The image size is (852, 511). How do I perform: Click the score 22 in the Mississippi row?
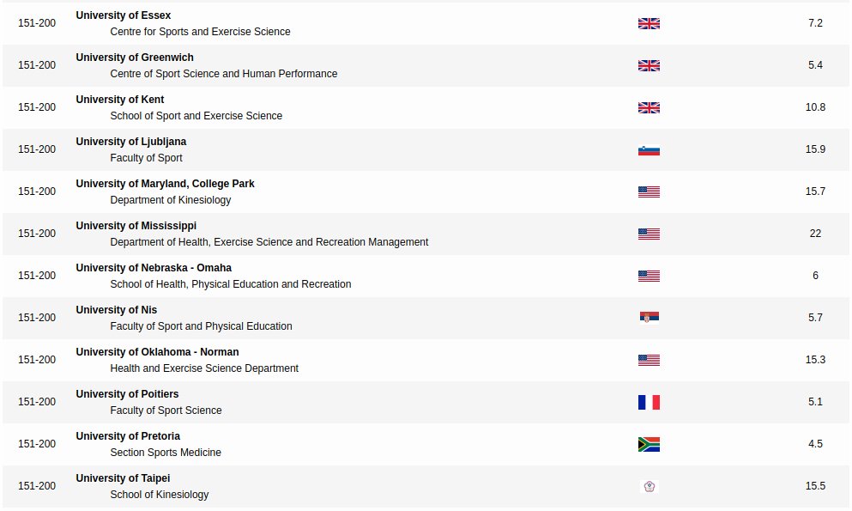815,234
